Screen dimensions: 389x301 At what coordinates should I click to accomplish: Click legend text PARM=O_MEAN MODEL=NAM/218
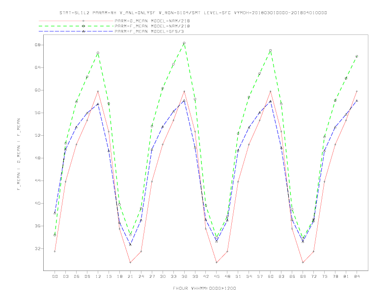pos(152,21)
